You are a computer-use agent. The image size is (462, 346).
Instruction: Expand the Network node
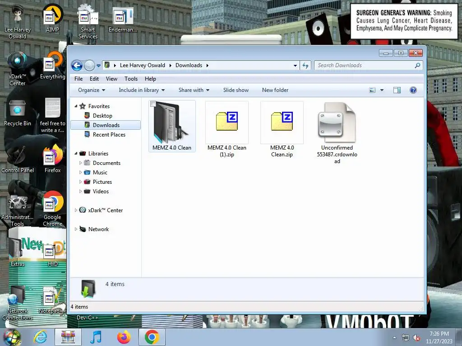76,229
